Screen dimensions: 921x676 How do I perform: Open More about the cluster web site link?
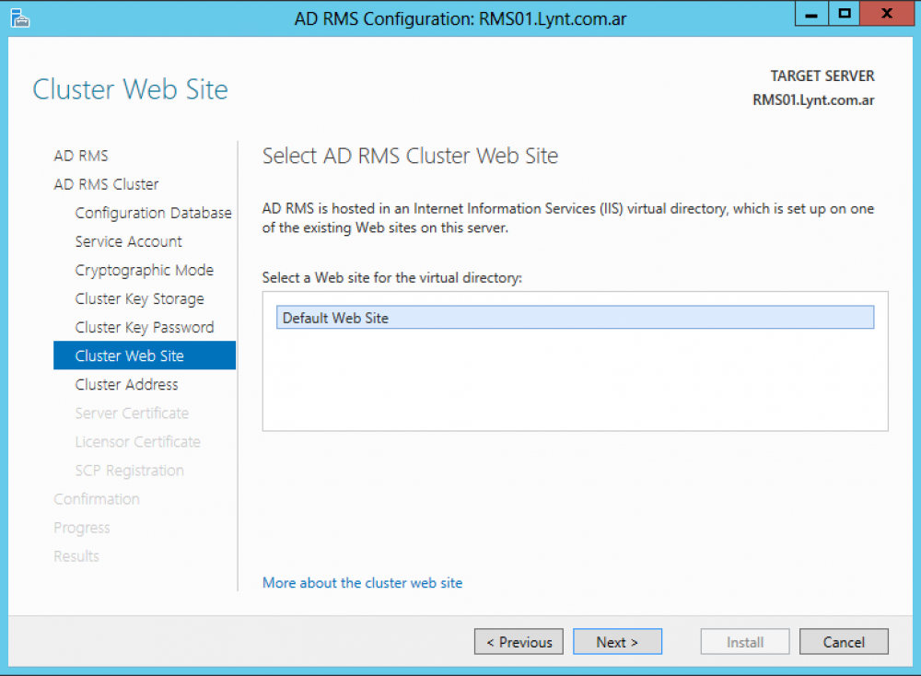point(362,583)
